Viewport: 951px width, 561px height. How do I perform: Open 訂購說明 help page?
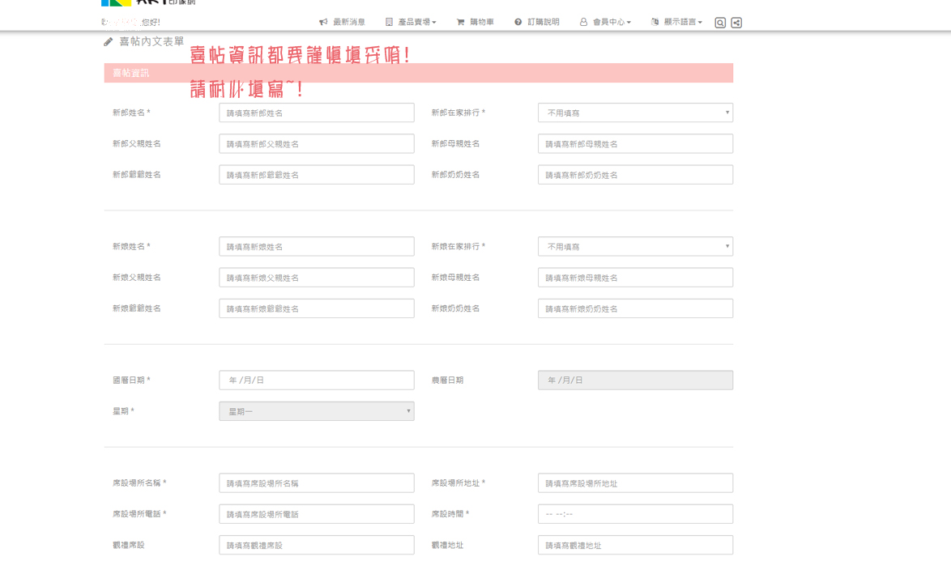[537, 22]
